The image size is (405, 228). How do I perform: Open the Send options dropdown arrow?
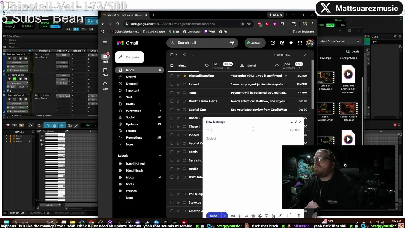tap(224, 216)
